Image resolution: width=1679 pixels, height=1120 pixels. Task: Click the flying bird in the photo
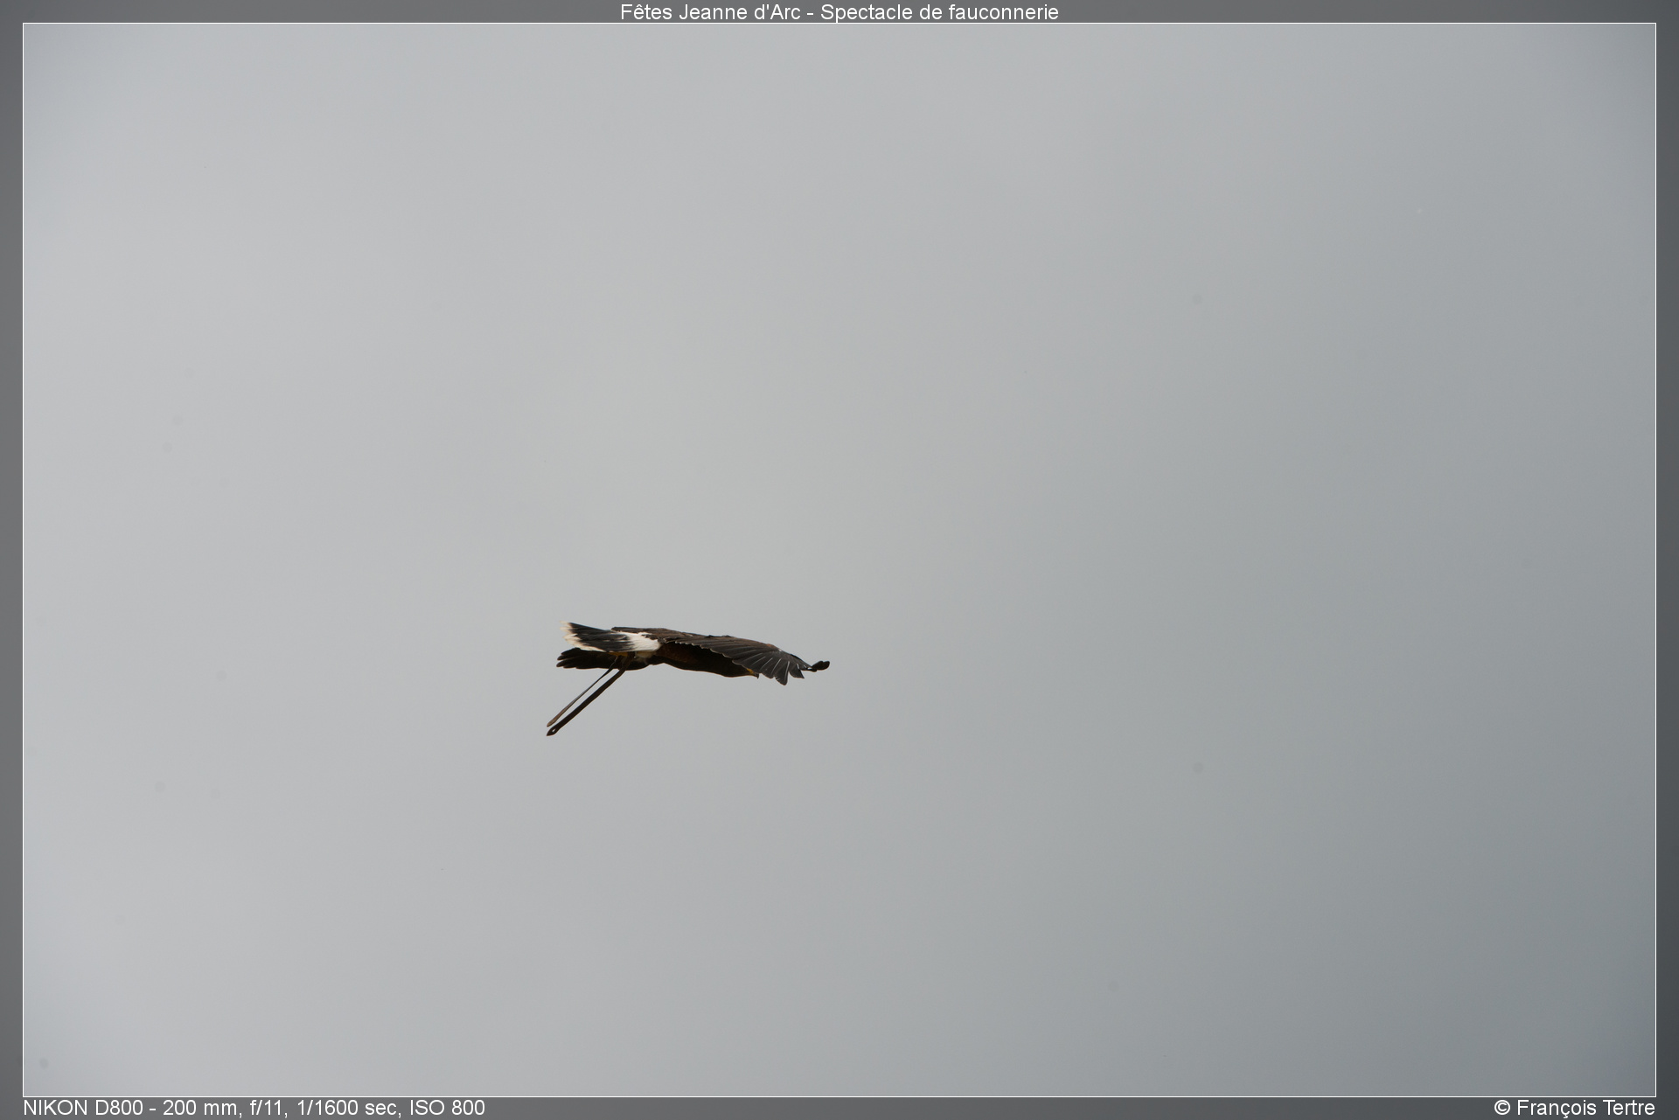pos(687,678)
